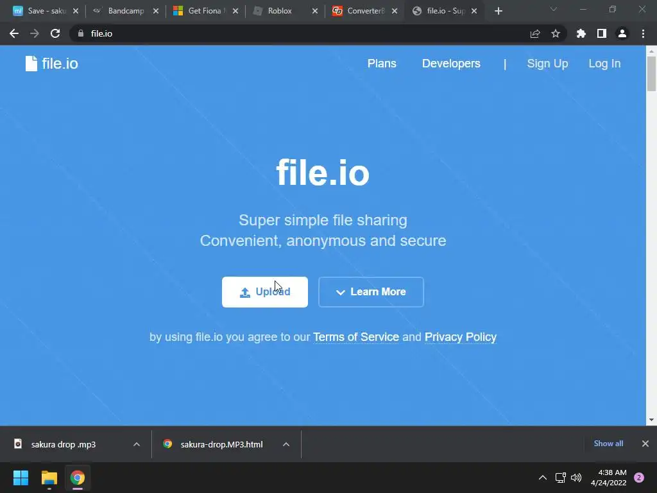Expand options for sakura drop .mp3 download

pyautogui.click(x=137, y=444)
